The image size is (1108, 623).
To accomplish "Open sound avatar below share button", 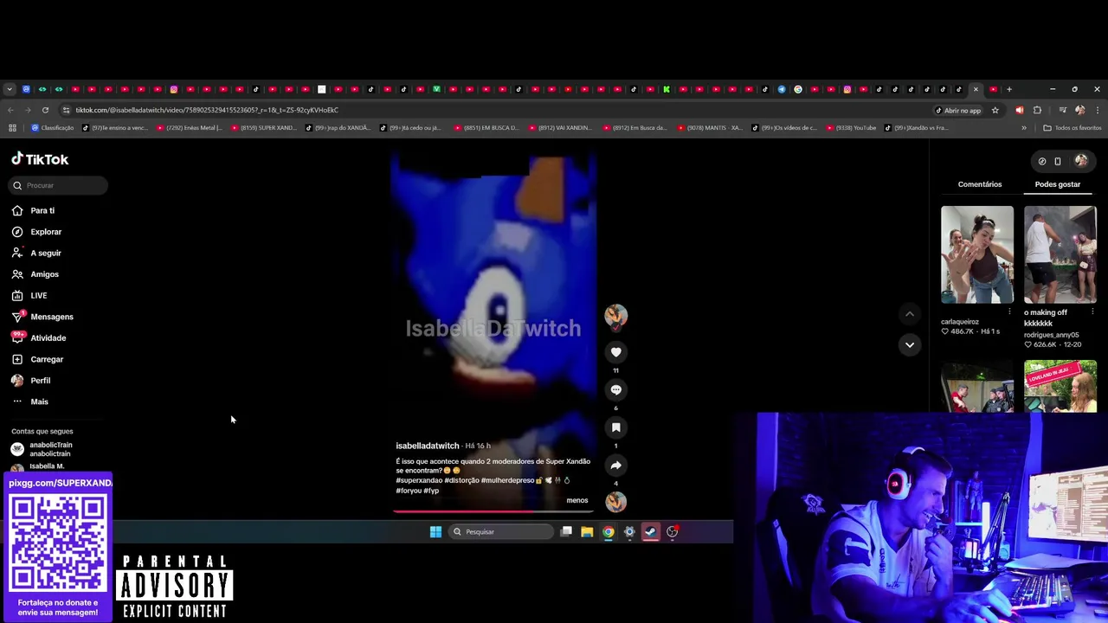I will click(615, 502).
